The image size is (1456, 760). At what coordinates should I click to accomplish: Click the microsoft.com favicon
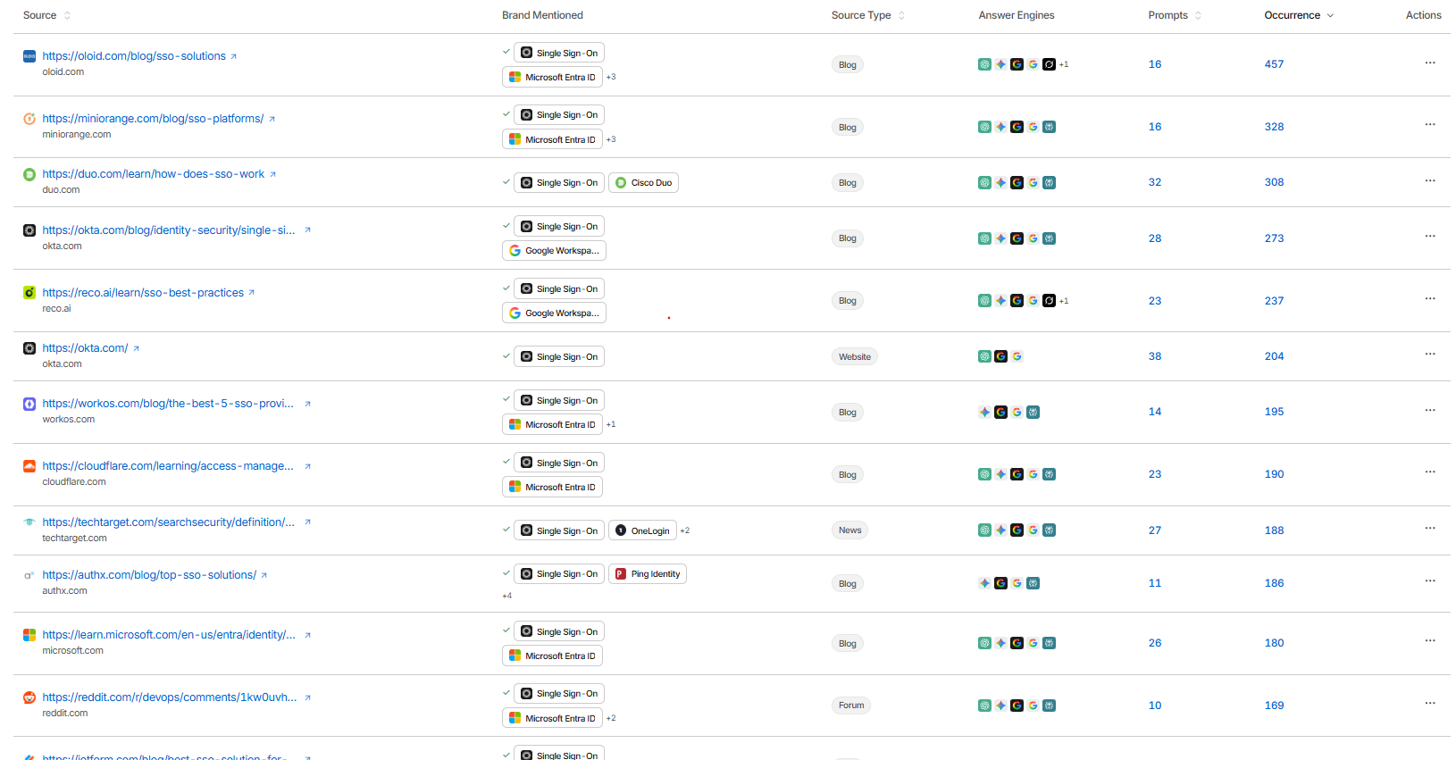pyautogui.click(x=29, y=635)
